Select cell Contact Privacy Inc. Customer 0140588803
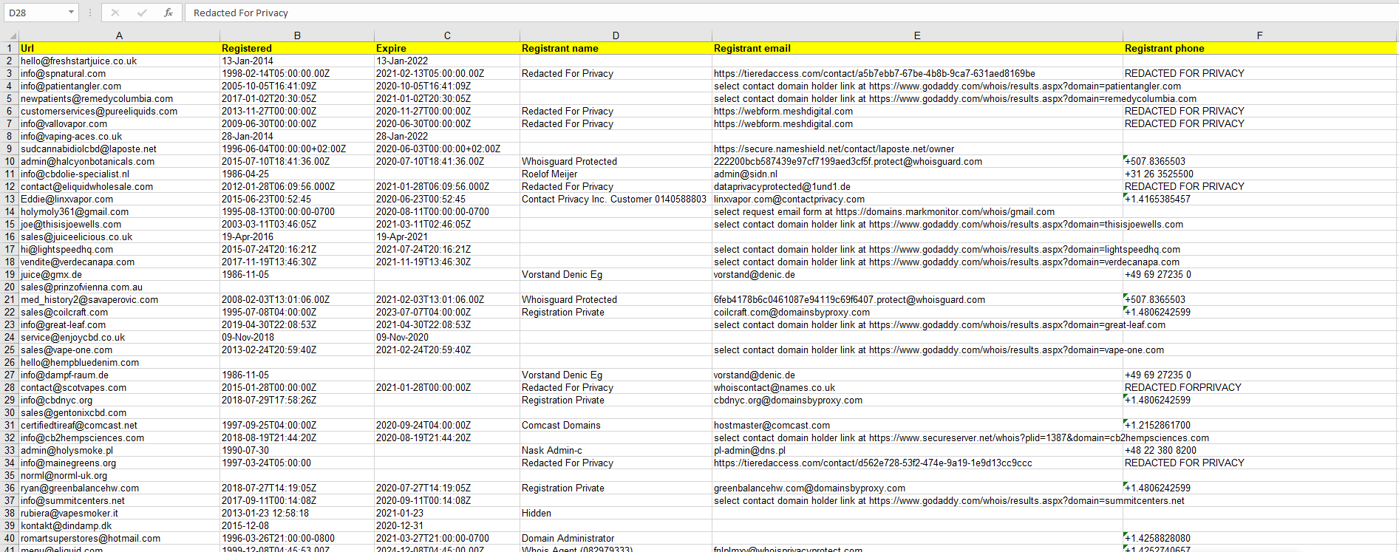Image resolution: width=1399 pixels, height=552 pixels. coord(616,199)
